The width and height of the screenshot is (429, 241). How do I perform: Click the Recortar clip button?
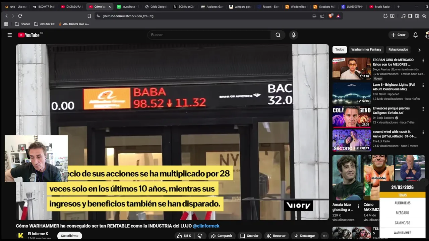(x=276, y=236)
